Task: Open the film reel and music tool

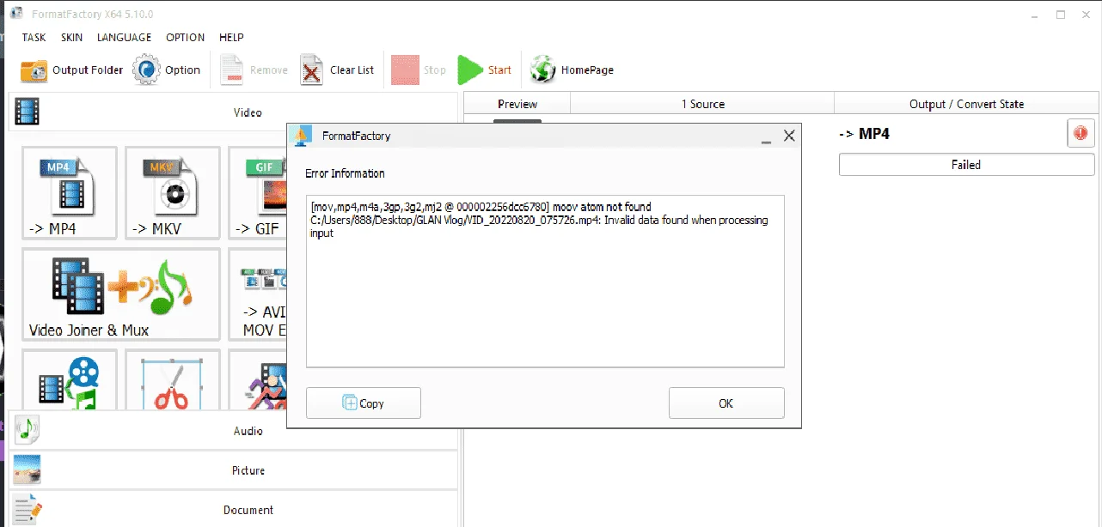Action: [70, 380]
